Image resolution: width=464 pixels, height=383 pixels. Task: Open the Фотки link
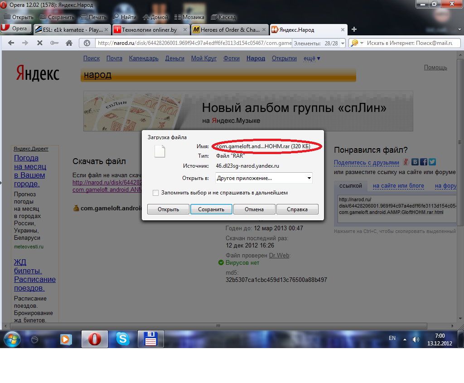tap(232, 58)
